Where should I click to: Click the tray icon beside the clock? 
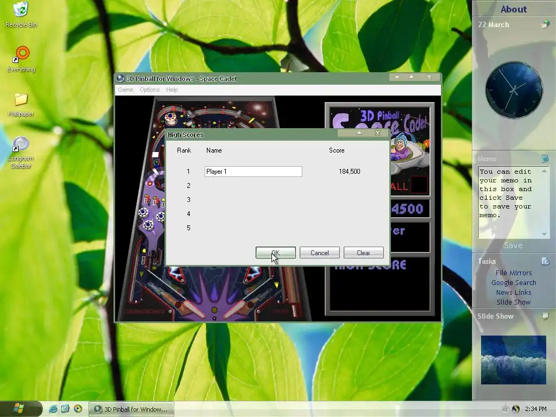click(516, 409)
